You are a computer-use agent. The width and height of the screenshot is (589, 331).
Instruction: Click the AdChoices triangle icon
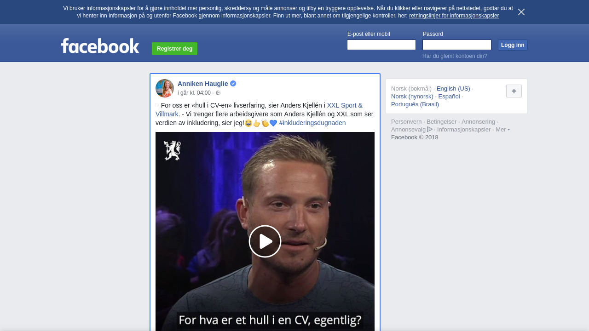click(430, 129)
